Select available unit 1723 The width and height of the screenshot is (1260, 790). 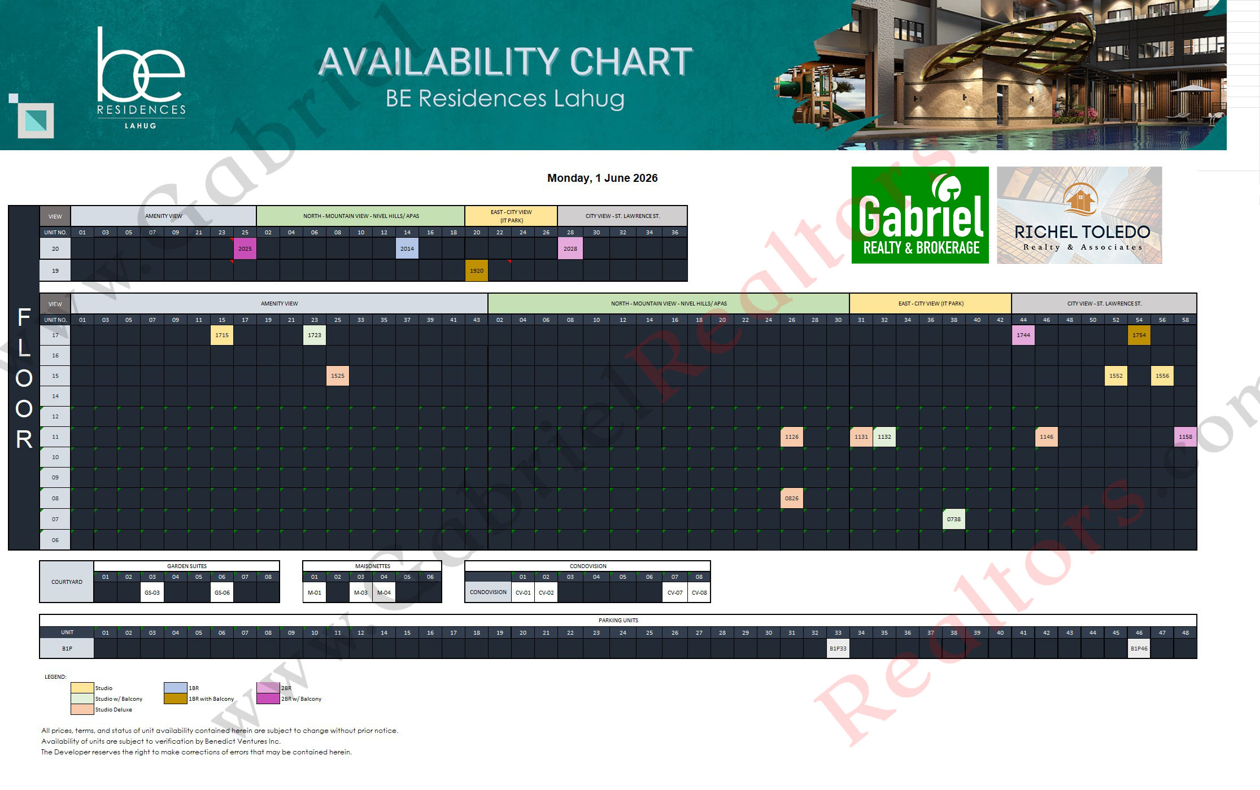click(315, 335)
